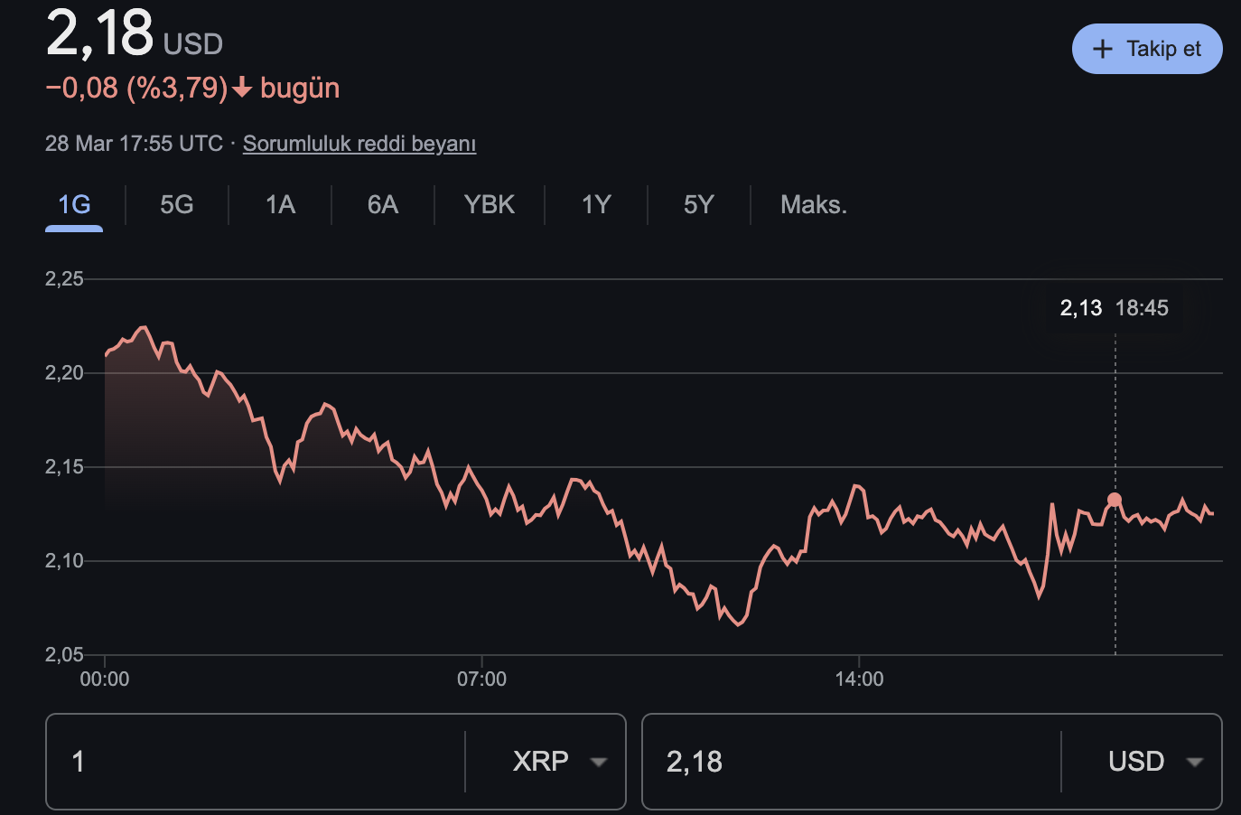Screen dimensions: 1241x815
Task: Click the 2,18 USD price heading
Action: (135, 33)
